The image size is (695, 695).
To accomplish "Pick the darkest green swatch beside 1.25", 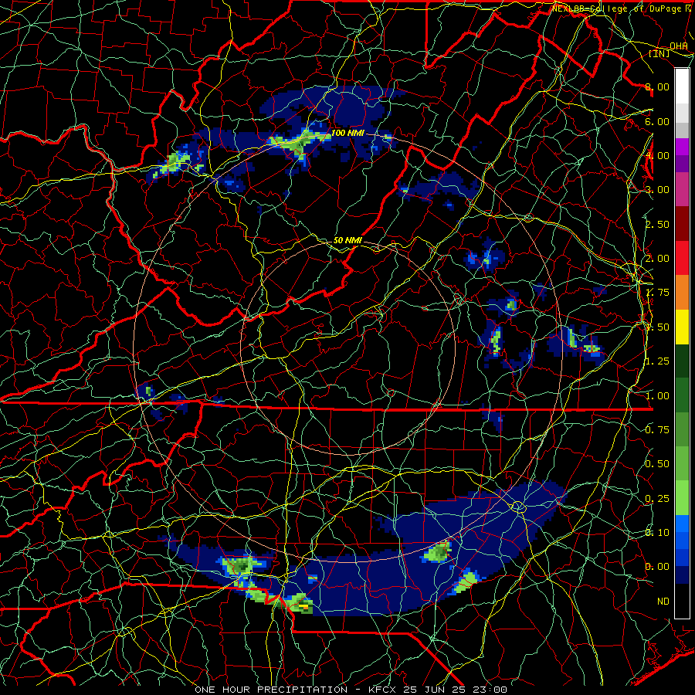I will 682,361.
